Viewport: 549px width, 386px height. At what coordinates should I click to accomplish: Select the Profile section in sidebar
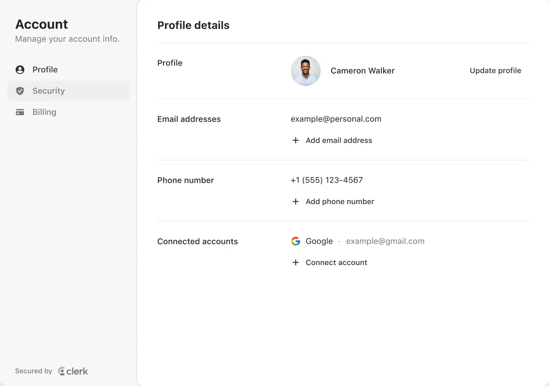(45, 69)
